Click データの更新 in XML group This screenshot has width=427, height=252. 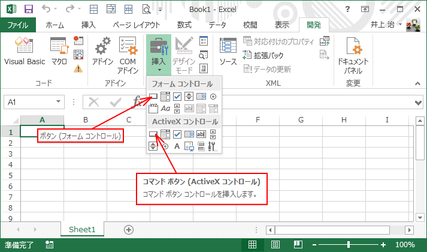pos(267,69)
